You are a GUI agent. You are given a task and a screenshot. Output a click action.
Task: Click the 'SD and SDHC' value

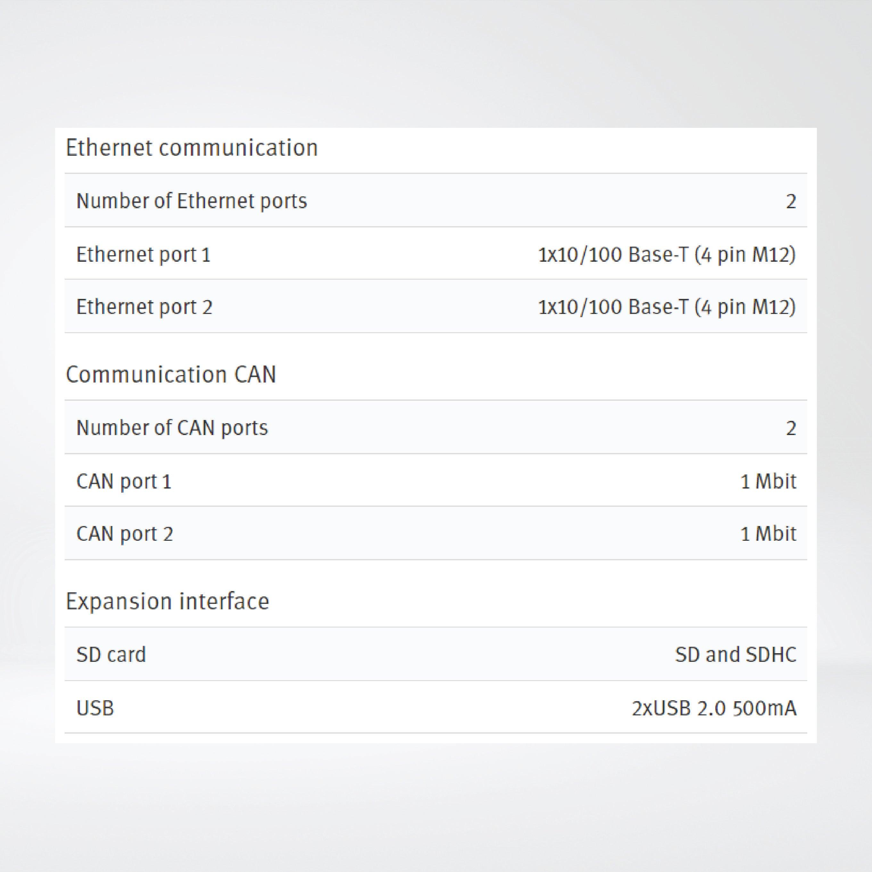point(736,654)
